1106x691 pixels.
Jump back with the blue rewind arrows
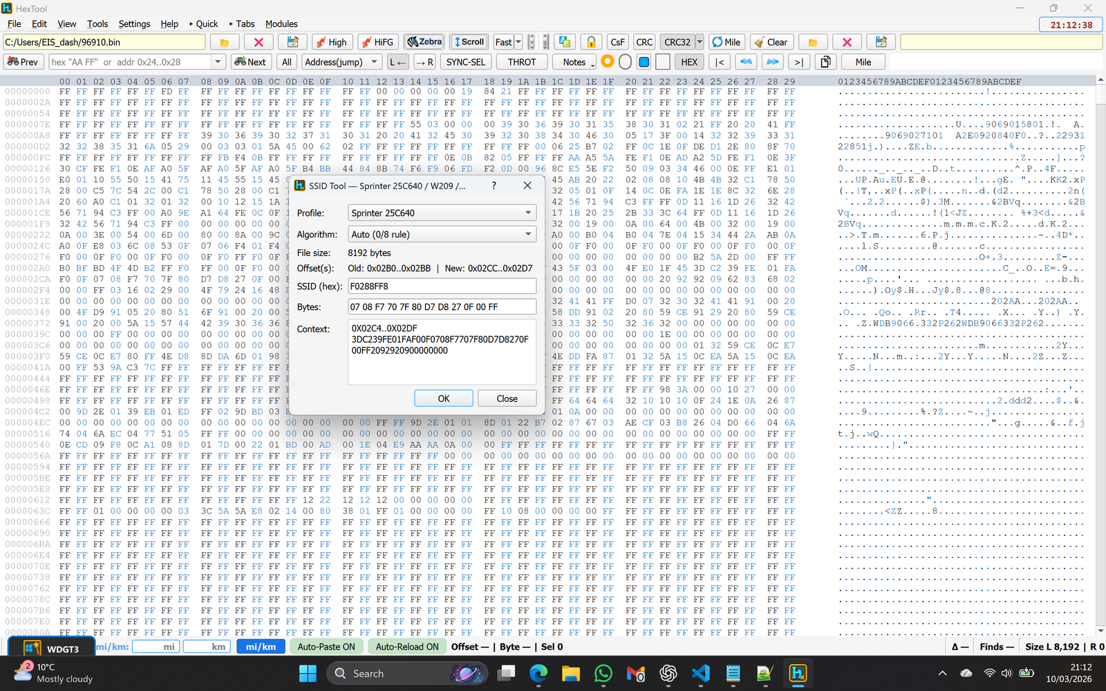coord(746,62)
